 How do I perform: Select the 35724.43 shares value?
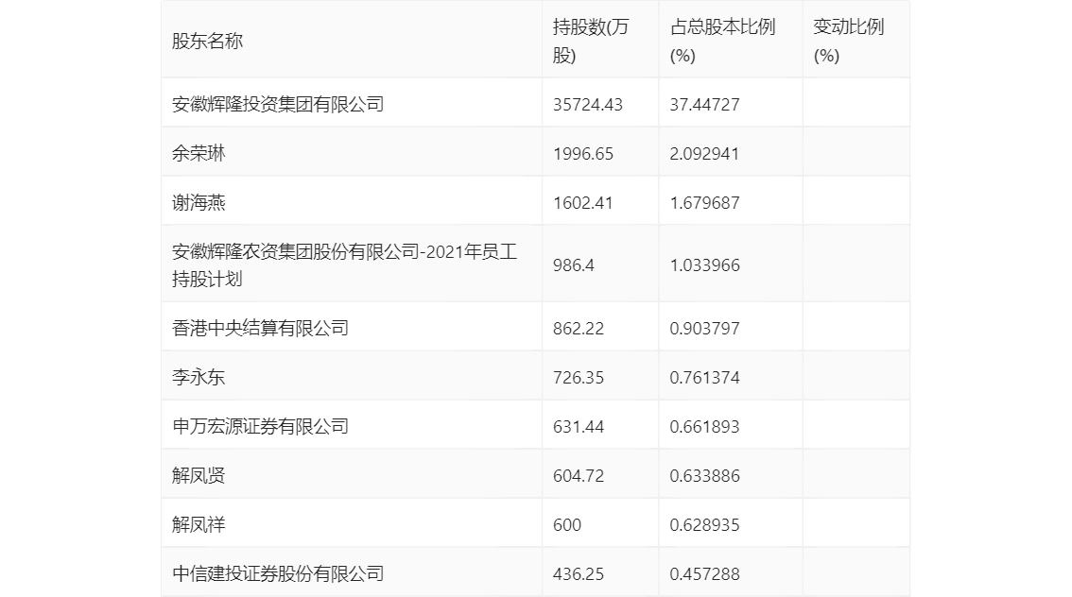tap(587, 105)
